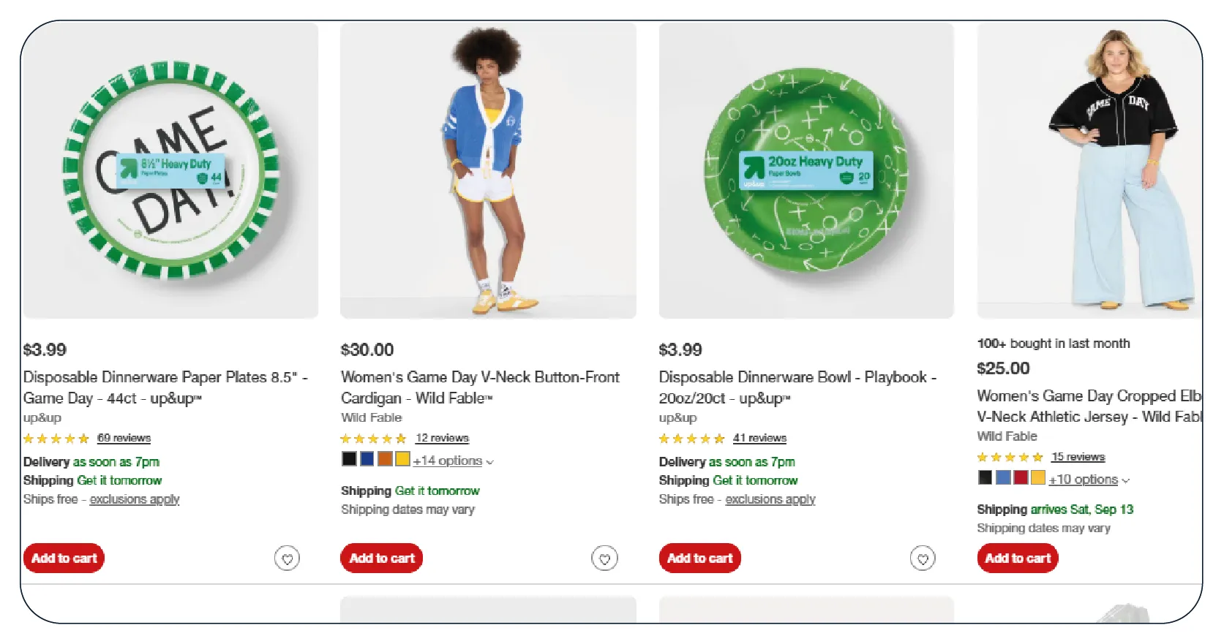1224x644 pixels.
Task: View 41 reviews for the Playbook bowl
Action: pos(759,438)
